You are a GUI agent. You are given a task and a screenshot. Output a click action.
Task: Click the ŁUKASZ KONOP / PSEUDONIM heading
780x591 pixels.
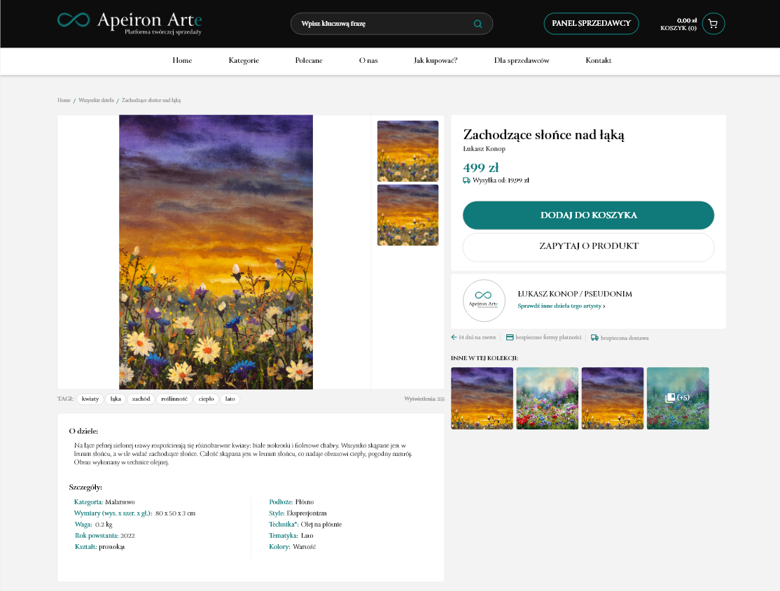575,294
